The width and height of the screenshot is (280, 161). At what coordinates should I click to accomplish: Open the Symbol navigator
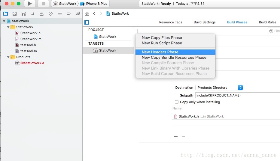point(23,13)
